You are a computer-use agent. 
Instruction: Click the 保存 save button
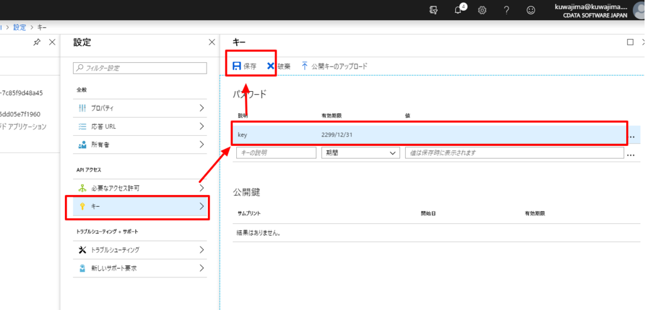[x=244, y=66]
